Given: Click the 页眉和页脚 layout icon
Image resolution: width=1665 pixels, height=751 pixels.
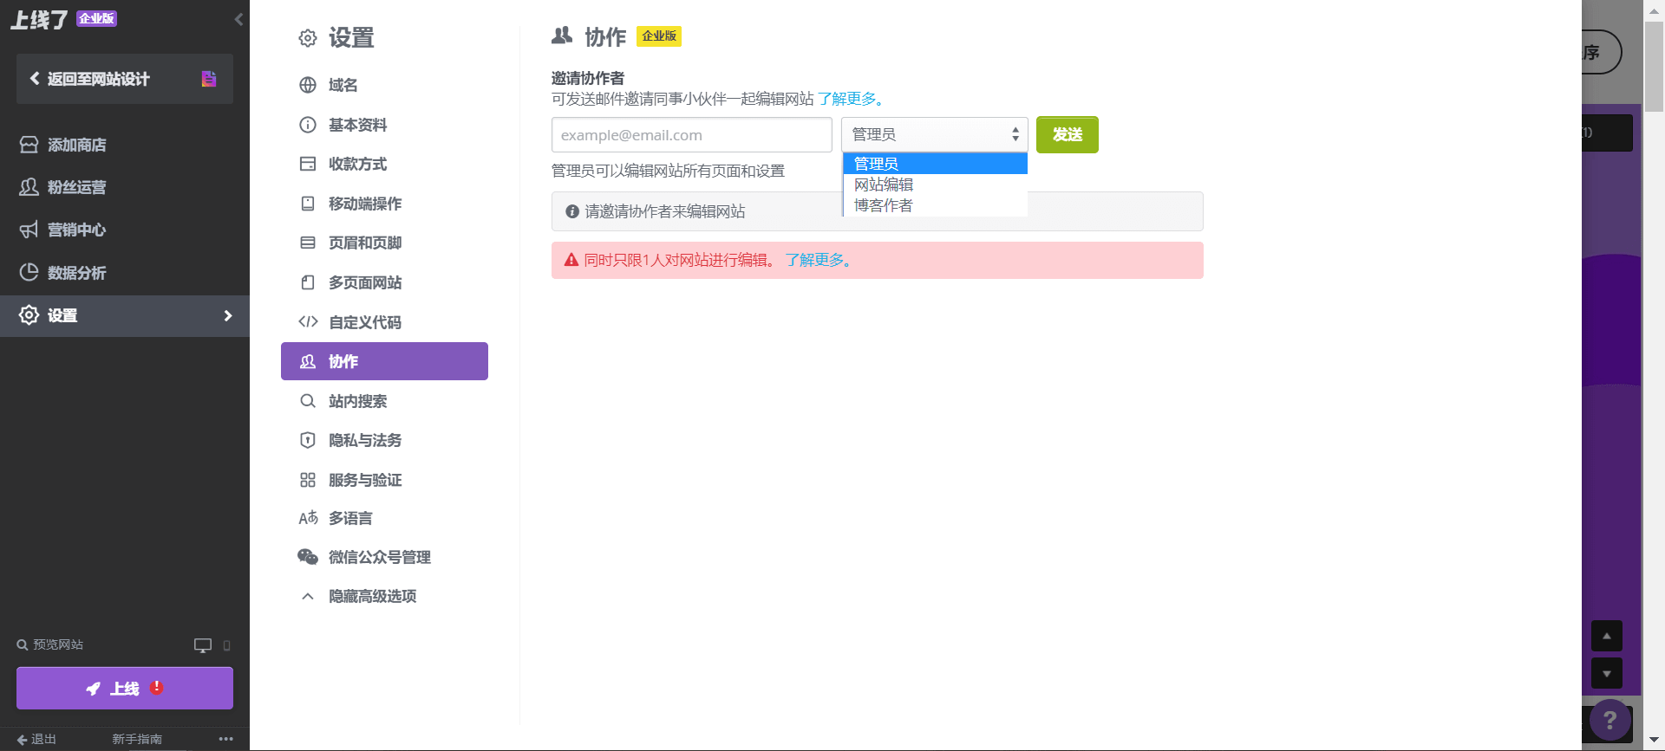Looking at the screenshot, I should point(308,243).
